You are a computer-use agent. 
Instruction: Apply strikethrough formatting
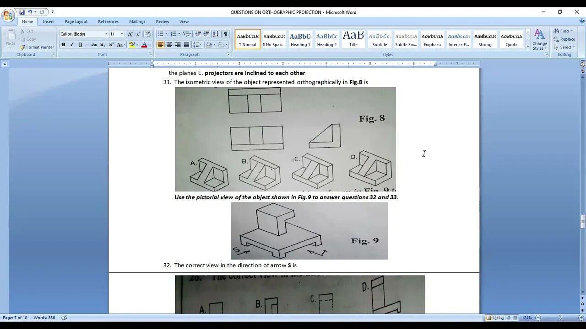point(94,45)
